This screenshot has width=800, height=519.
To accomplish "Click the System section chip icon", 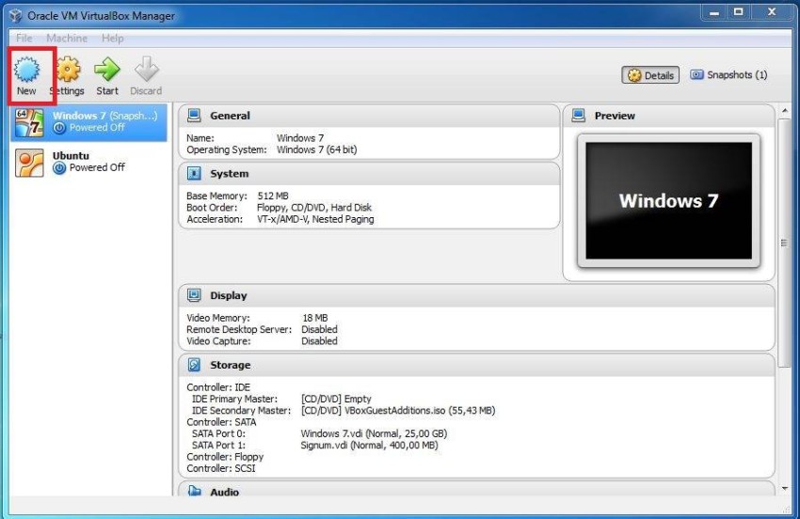I will coord(194,173).
